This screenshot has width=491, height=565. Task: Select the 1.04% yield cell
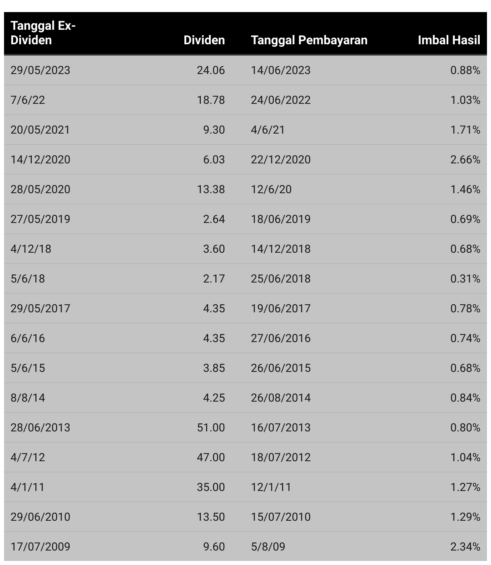[x=465, y=458]
